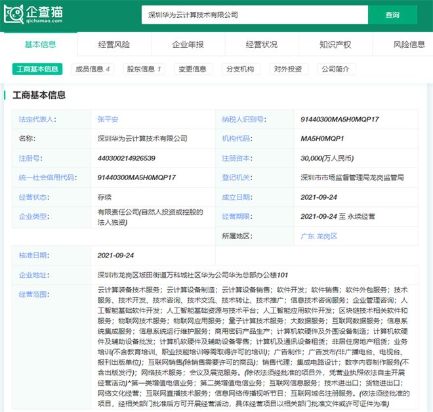Click the 法定代表人 label
The height and width of the screenshot is (412, 433).
[37, 120]
